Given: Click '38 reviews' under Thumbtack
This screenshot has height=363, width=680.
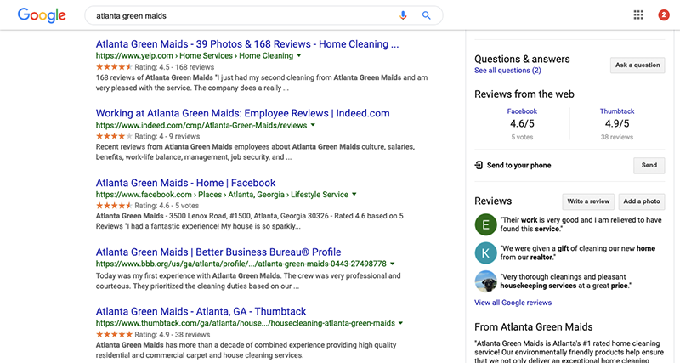Looking at the screenshot, I should click(x=617, y=137).
